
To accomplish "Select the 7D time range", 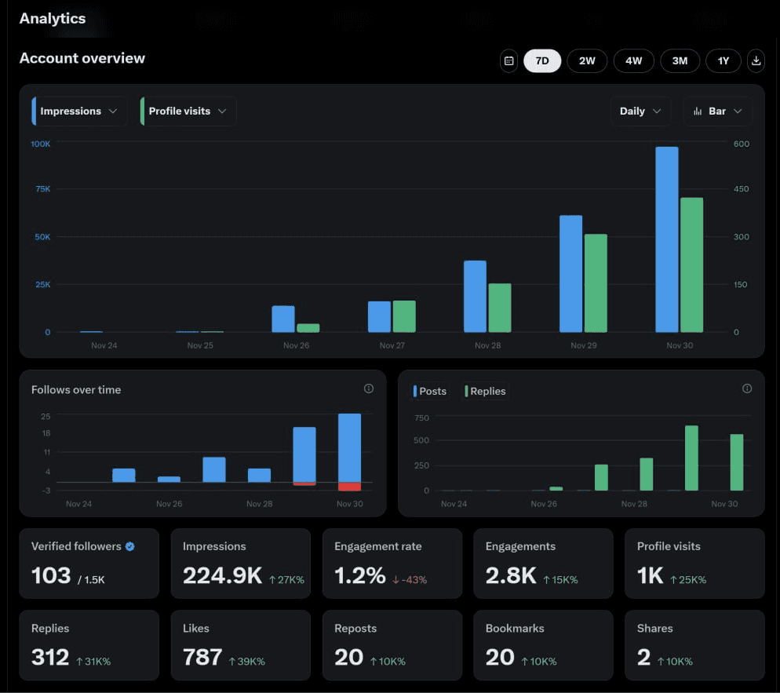I will tap(542, 60).
